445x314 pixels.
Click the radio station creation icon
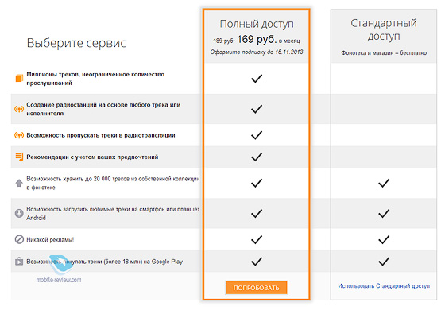click(19, 109)
